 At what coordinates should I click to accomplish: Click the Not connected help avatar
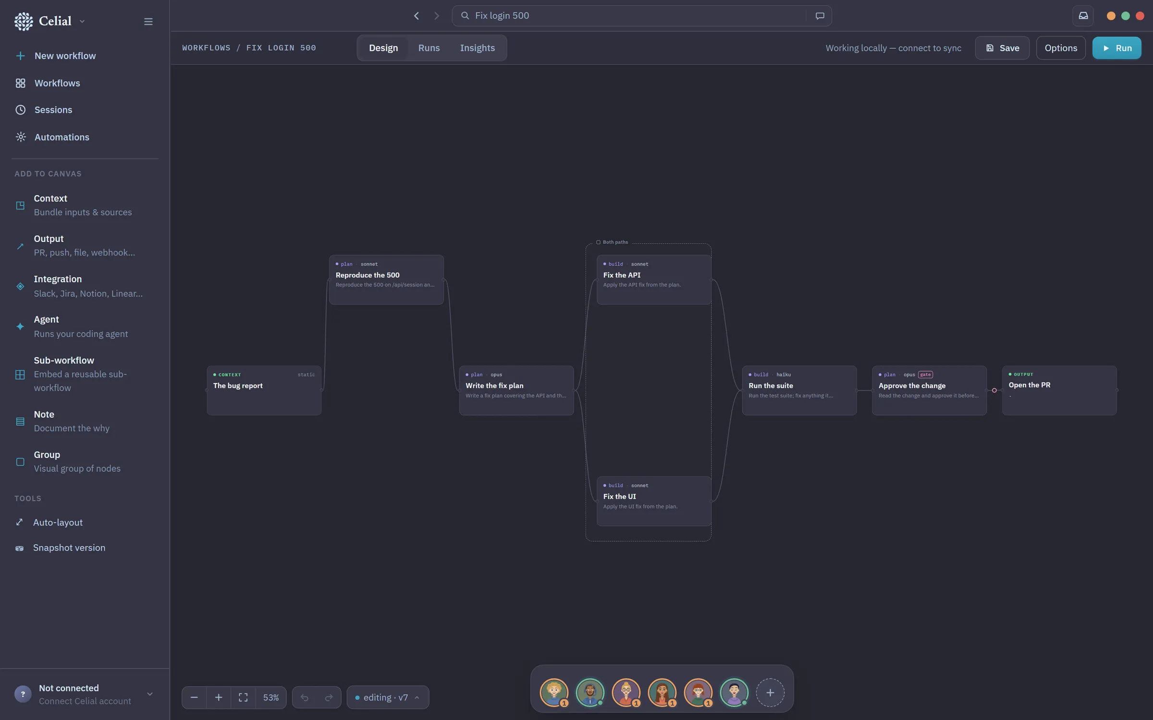click(x=23, y=694)
